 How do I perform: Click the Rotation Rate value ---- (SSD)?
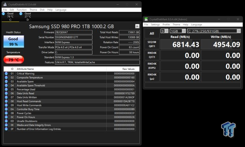point(129,42)
